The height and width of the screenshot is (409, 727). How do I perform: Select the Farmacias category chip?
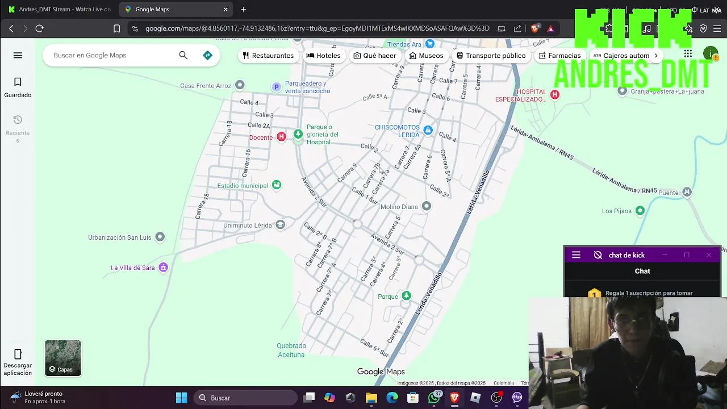click(559, 56)
